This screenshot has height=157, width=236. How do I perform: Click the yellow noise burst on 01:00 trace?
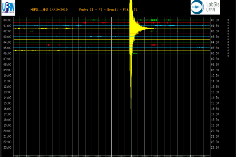(18, 28)
